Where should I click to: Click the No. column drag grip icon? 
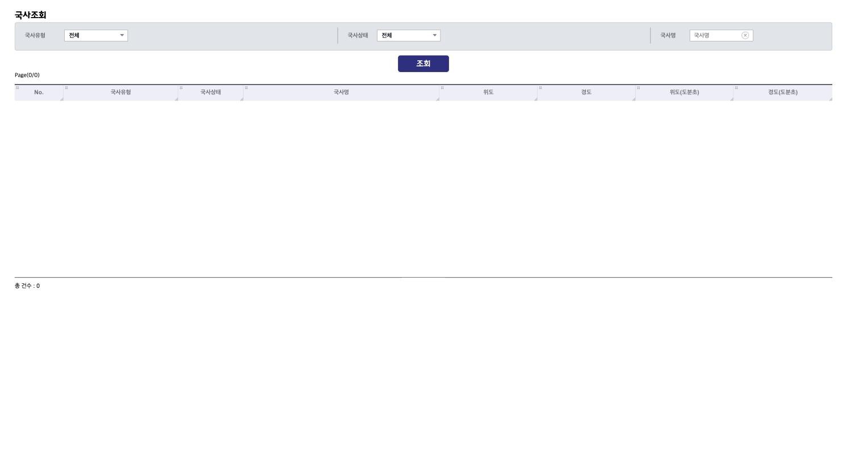click(x=18, y=87)
